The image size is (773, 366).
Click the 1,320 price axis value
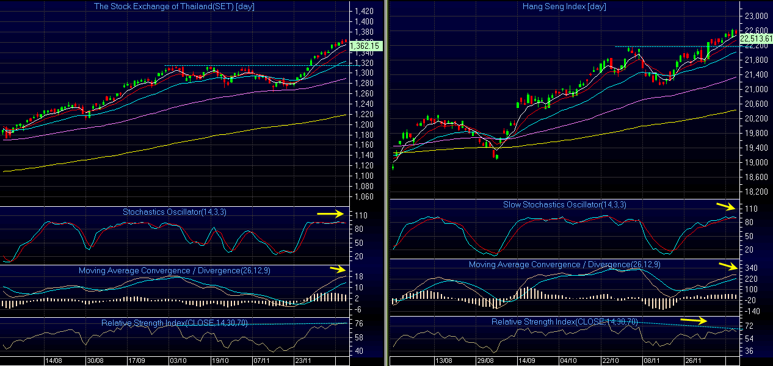click(365, 63)
